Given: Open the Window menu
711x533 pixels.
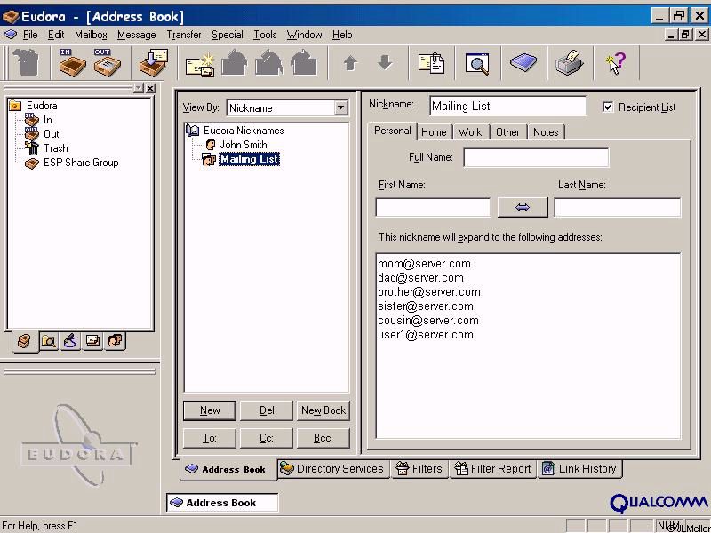Looking at the screenshot, I should [304, 35].
